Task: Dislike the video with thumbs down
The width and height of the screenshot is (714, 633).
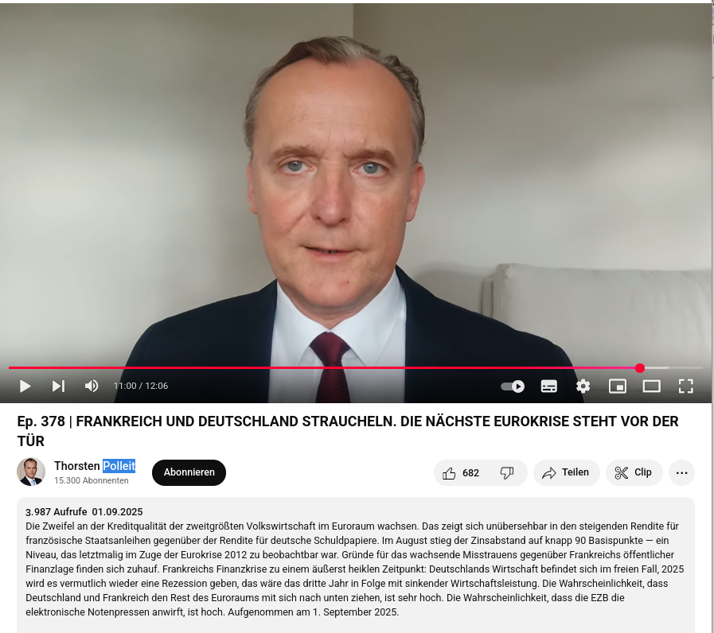Action: point(508,473)
